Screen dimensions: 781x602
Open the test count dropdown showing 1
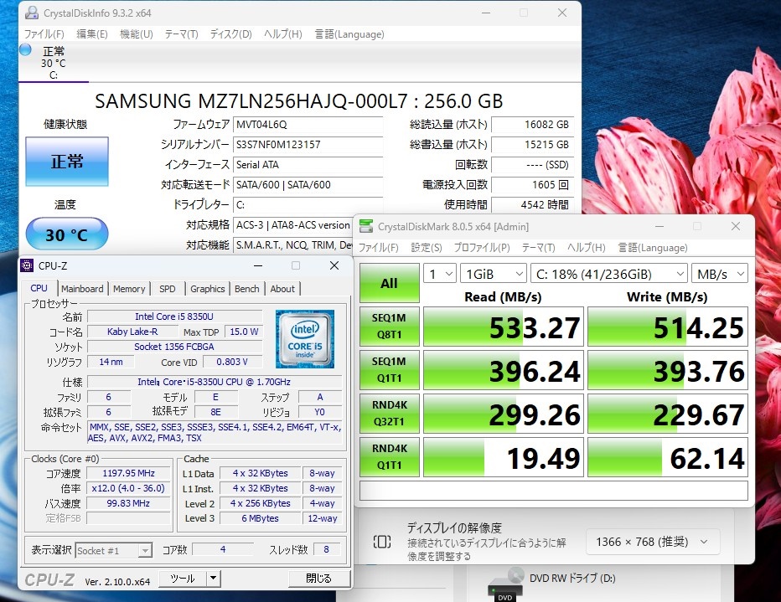(440, 274)
